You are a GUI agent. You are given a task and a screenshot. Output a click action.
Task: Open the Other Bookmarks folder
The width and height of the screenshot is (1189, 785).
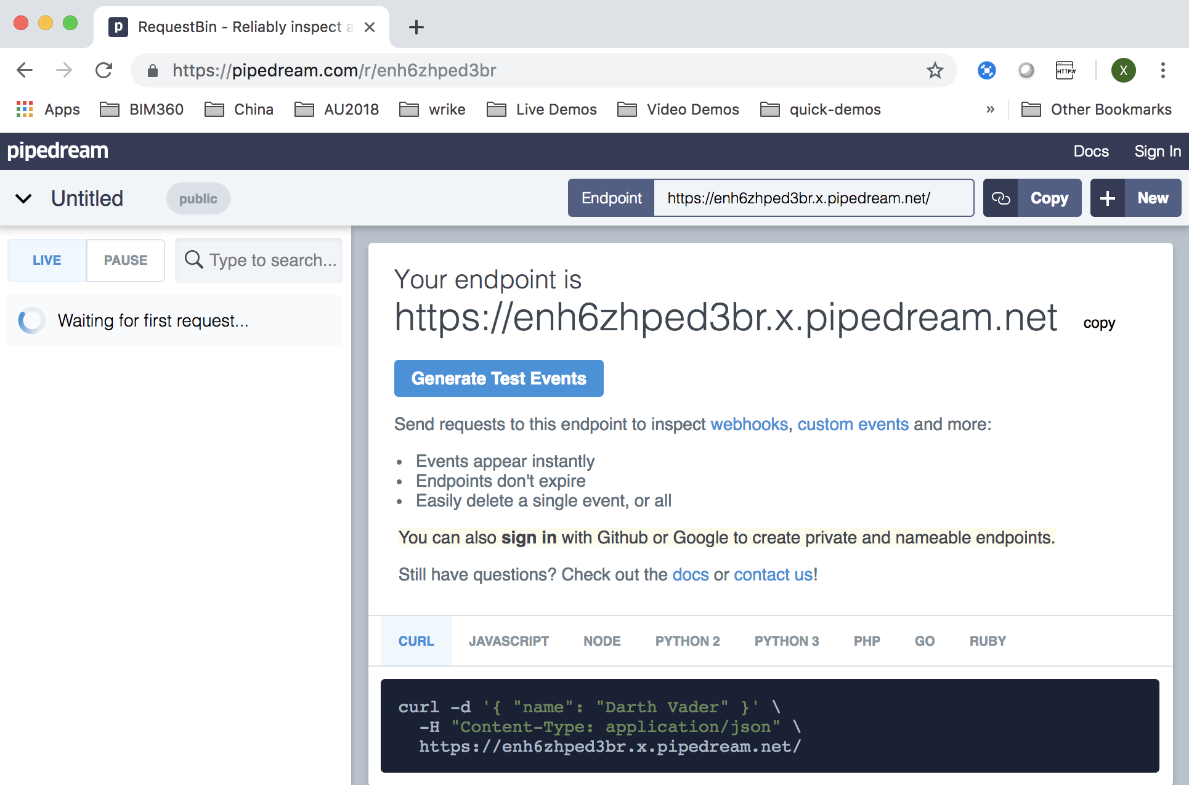1097,110
